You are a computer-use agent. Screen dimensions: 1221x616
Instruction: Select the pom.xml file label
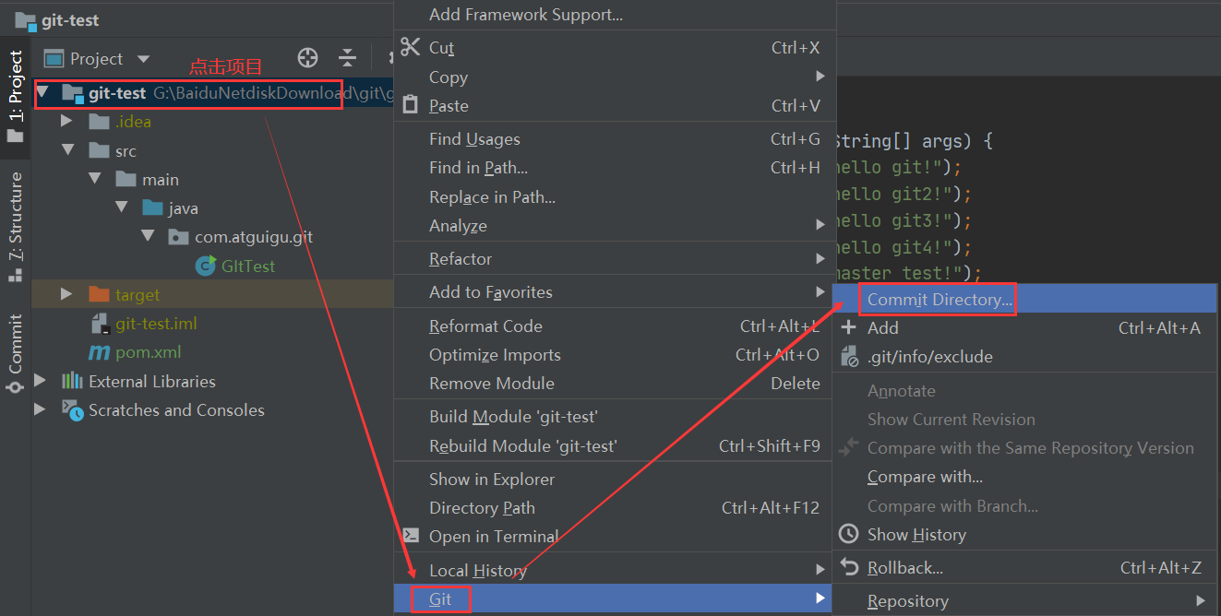[x=149, y=352]
